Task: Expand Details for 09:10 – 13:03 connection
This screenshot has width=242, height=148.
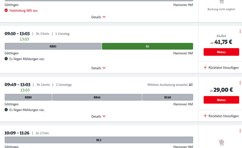Action: click(x=99, y=68)
